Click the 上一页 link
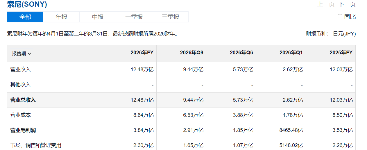Image resolution: width=367 pixels, height=150 pixels. [326, 4]
